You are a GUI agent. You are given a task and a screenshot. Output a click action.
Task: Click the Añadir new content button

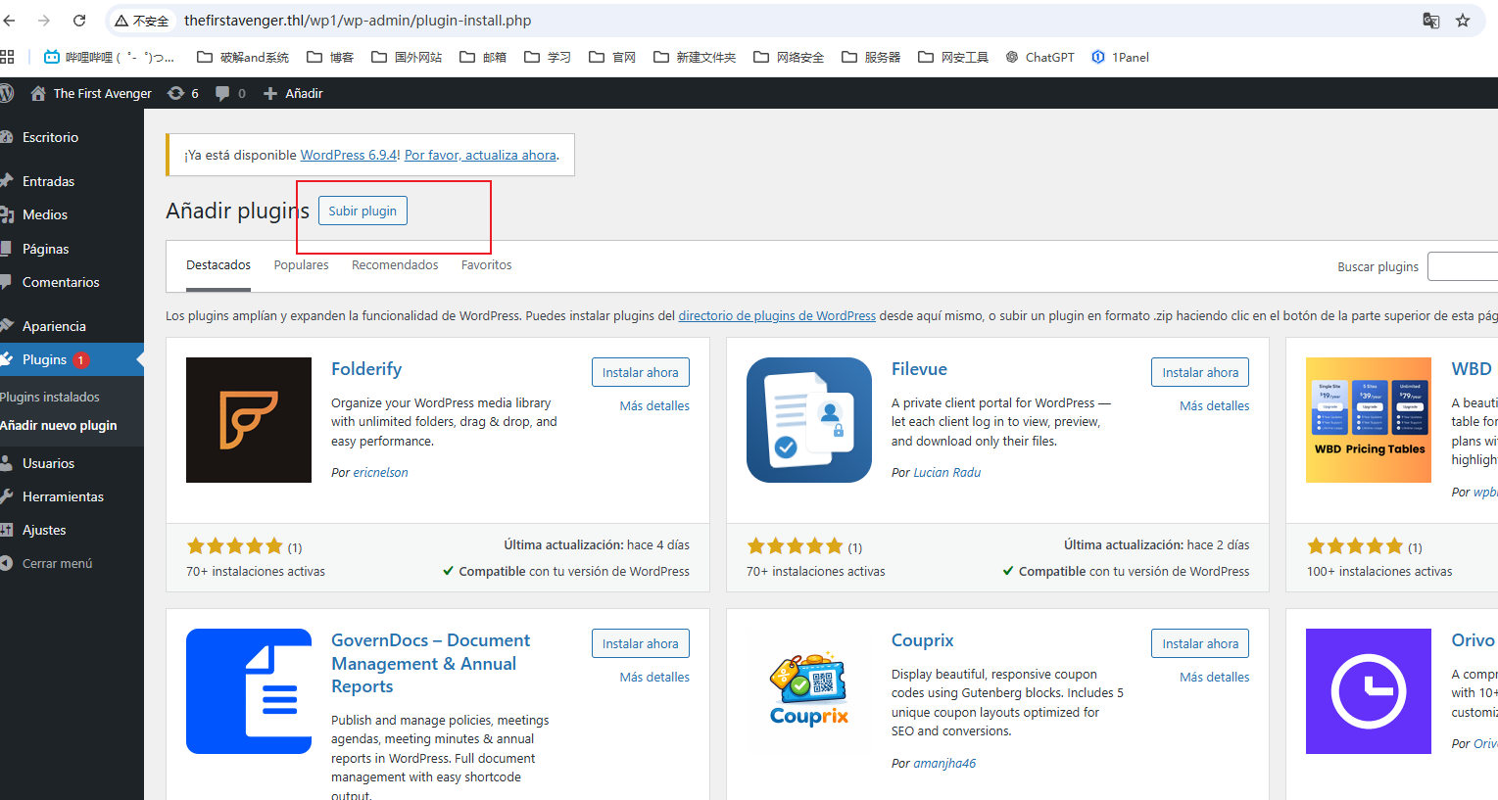tap(293, 93)
